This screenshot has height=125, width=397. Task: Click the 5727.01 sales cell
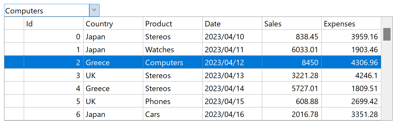point(292,88)
